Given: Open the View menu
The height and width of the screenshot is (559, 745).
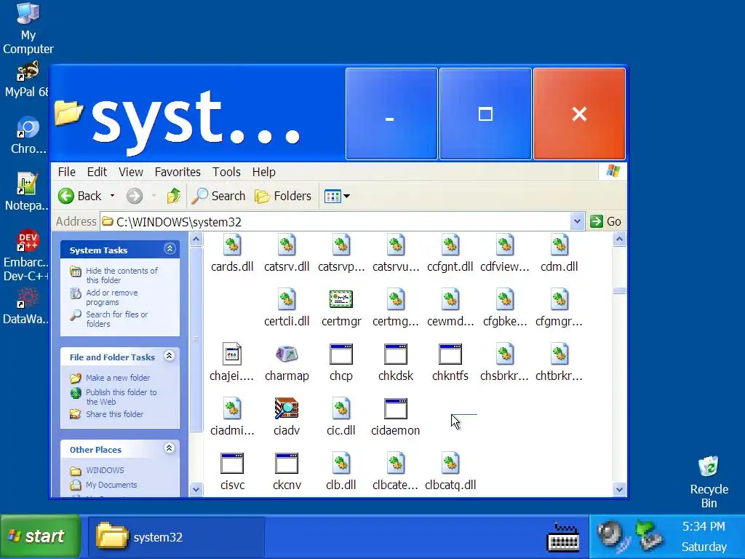Looking at the screenshot, I should 131,172.
